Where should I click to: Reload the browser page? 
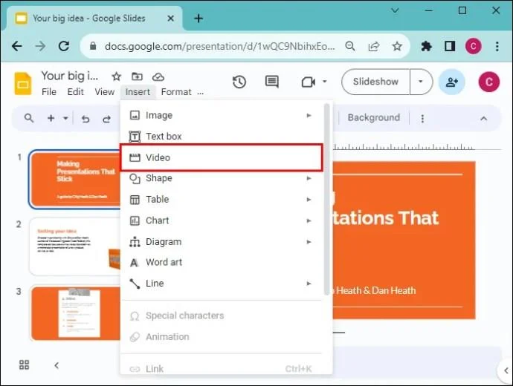tap(64, 46)
